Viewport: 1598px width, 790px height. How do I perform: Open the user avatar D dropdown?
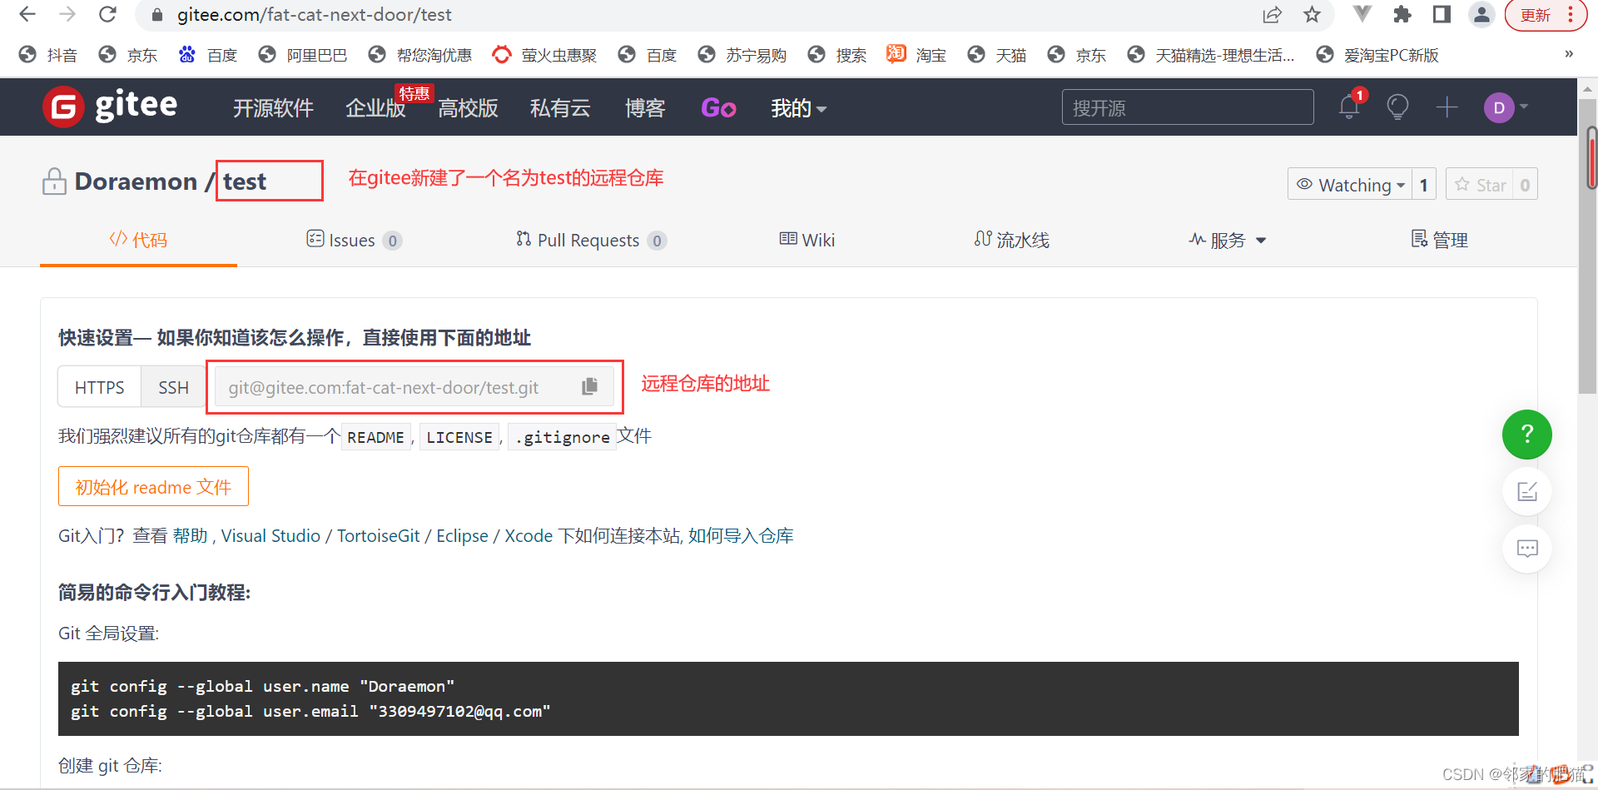(1506, 107)
